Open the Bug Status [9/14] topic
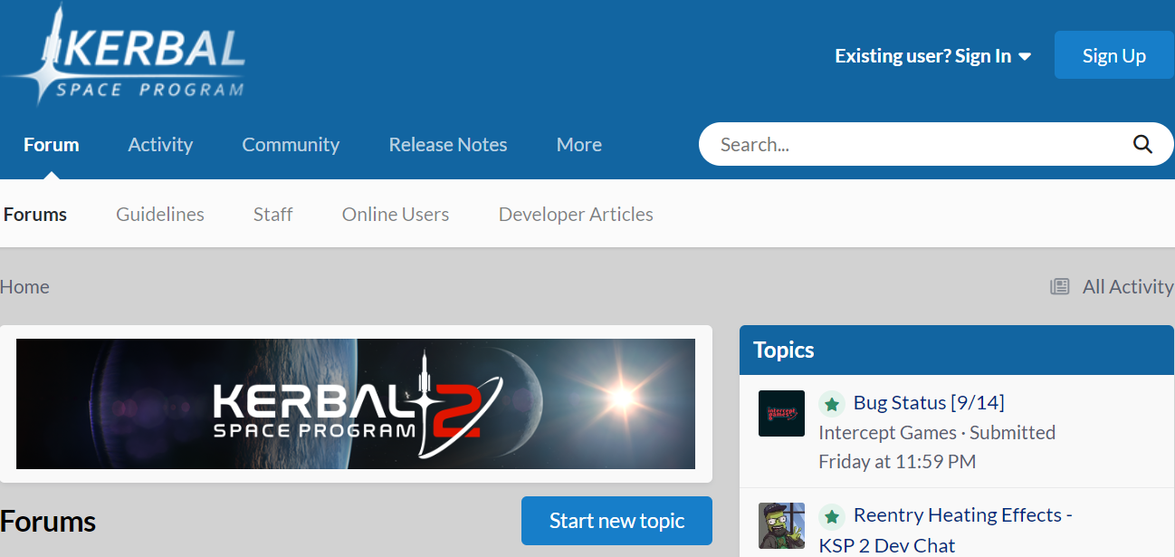1175x557 pixels. point(929,403)
